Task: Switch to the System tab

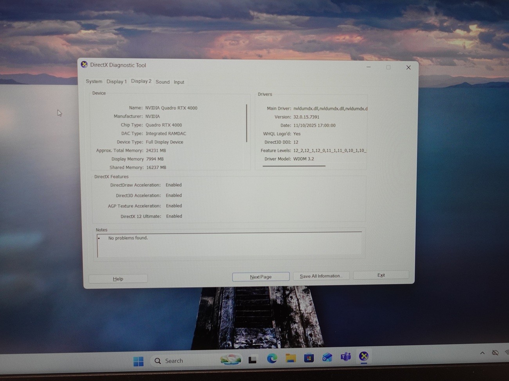Action: click(x=94, y=81)
